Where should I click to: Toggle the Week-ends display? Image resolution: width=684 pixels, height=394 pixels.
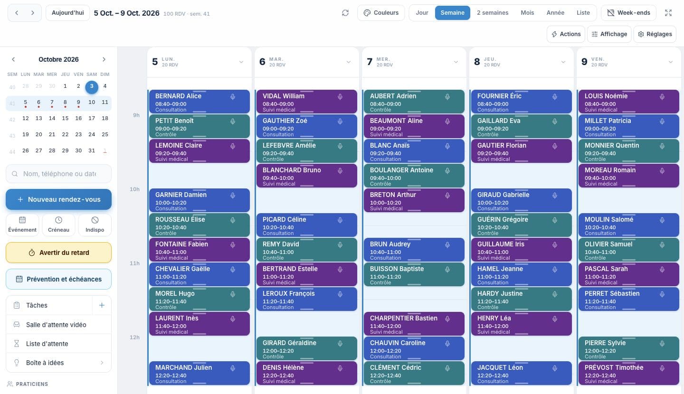pyautogui.click(x=628, y=13)
